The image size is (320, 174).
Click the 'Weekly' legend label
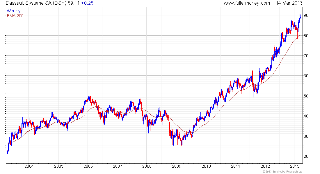pyautogui.click(x=14, y=11)
